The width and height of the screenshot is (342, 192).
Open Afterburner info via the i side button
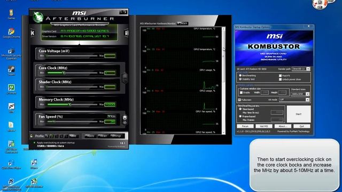click(x=126, y=33)
